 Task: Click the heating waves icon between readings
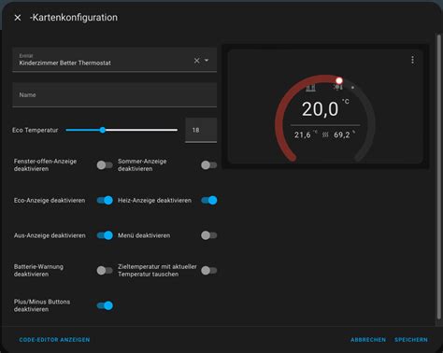coord(325,134)
